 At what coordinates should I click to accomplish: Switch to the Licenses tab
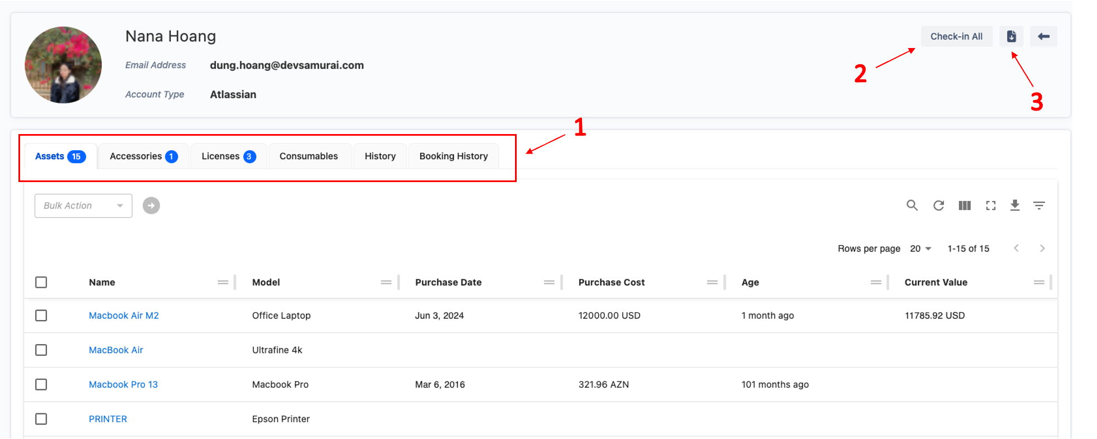pyautogui.click(x=228, y=156)
